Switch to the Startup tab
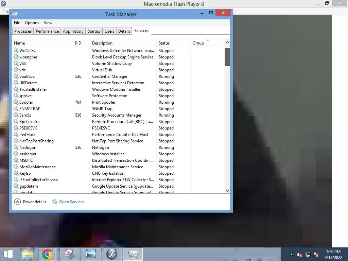348x261 pixels. click(x=94, y=31)
